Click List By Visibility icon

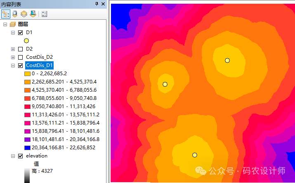(x=24, y=14)
